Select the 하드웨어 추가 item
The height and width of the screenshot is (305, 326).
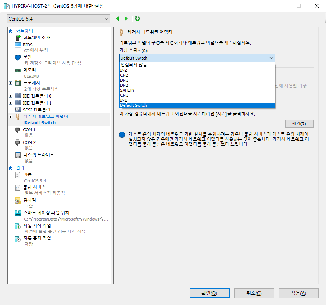click(36, 38)
